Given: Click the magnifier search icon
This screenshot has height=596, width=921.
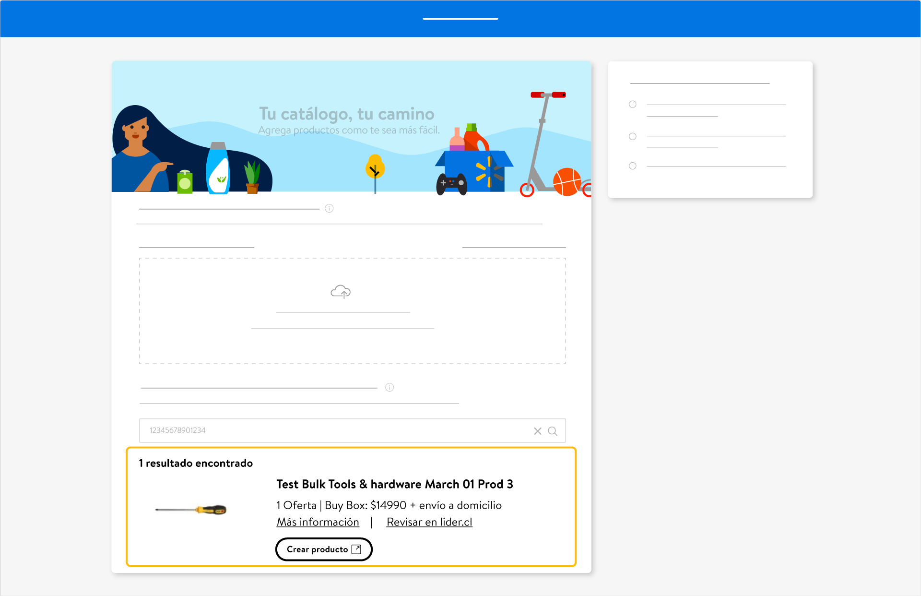Looking at the screenshot, I should 553,431.
